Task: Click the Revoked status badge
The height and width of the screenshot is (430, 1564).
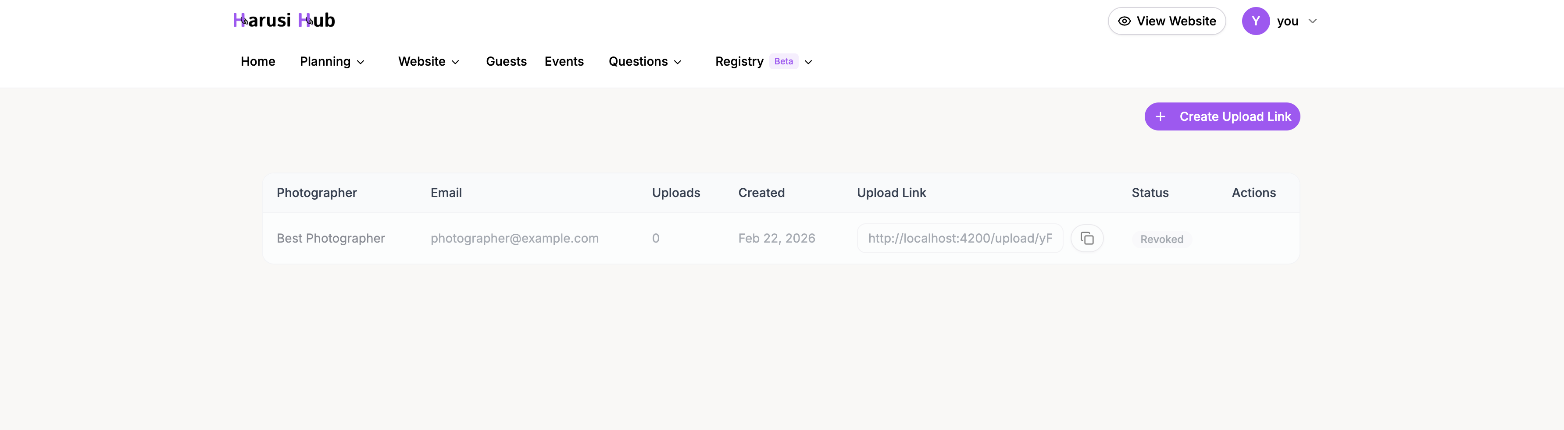Action: 1161,238
